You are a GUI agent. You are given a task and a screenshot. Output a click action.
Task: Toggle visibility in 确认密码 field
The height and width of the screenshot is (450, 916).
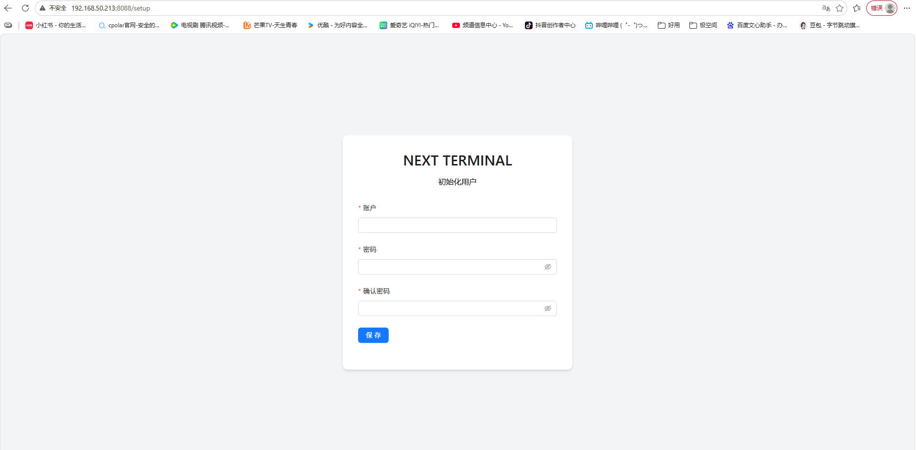click(x=548, y=308)
